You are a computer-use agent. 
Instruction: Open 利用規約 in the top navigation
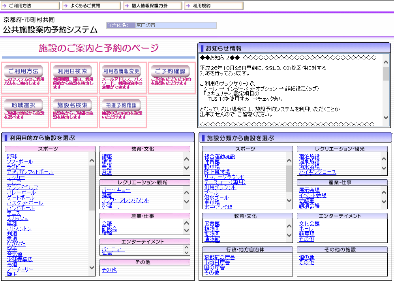tap(214, 6)
